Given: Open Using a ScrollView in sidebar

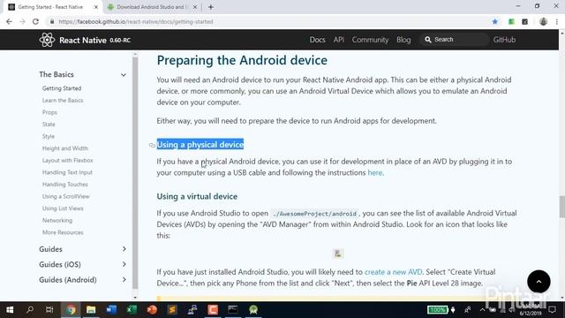Looking at the screenshot, I should coord(65,196).
